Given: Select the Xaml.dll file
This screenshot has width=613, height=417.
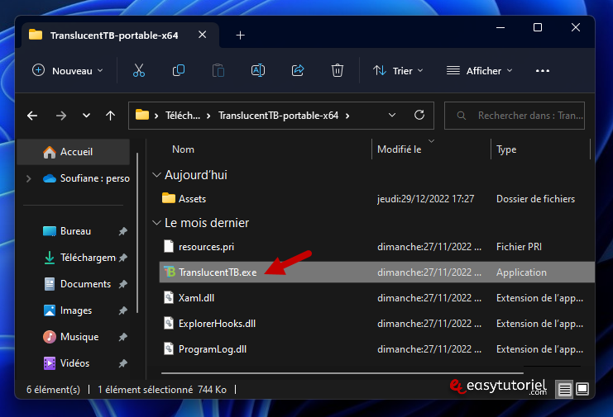Looking at the screenshot, I should [x=377, y=298].
